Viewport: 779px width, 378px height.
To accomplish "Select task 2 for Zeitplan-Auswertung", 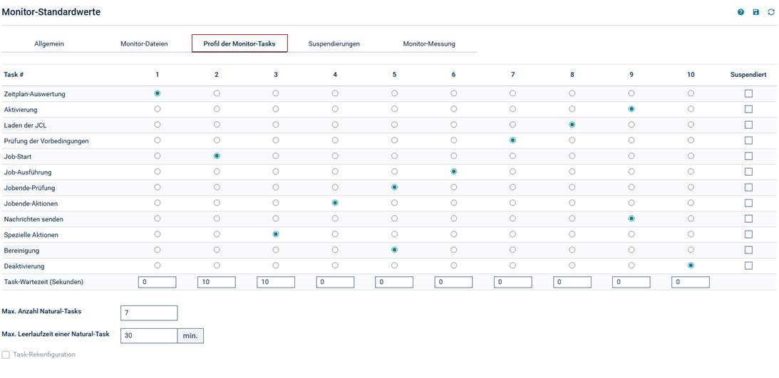I will click(x=217, y=93).
